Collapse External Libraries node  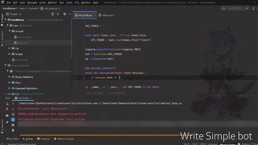[x=6, y=65]
